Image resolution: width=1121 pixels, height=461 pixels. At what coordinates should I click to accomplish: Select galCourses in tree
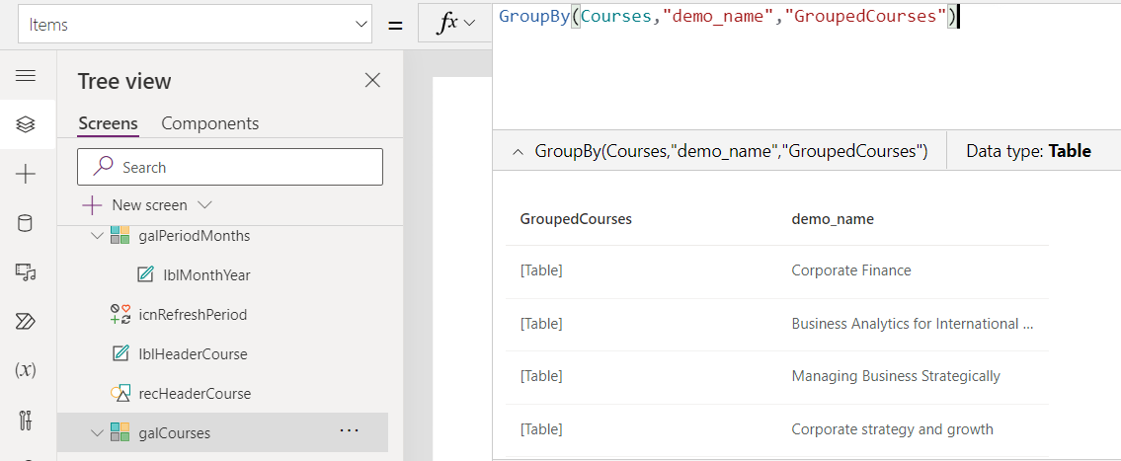[x=175, y=432]
